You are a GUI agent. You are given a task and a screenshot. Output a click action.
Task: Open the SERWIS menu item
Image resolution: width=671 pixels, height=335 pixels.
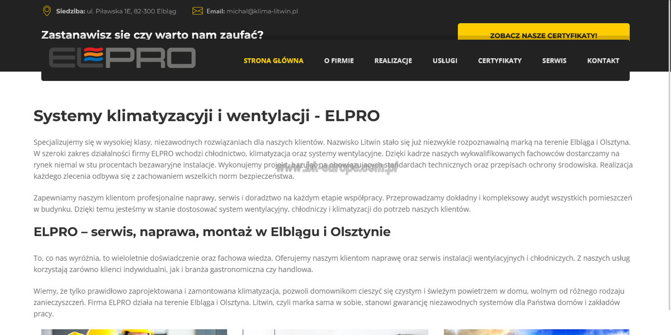(554, 60)
